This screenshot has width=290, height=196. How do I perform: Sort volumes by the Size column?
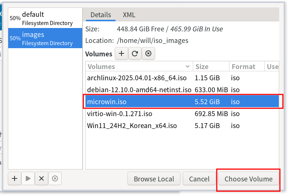[211, 67]
